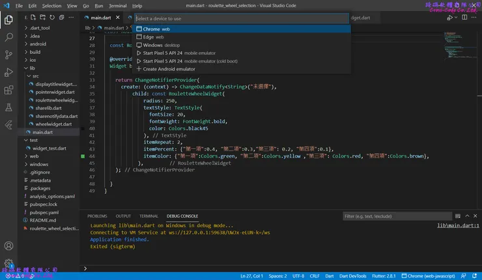Select Chrome web device from list

pos(156,29)
